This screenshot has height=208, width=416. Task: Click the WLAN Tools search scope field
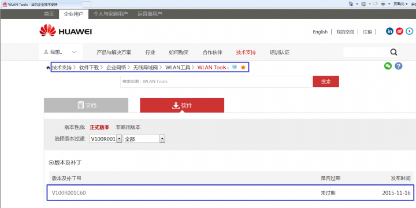click(x=216, y=81)
